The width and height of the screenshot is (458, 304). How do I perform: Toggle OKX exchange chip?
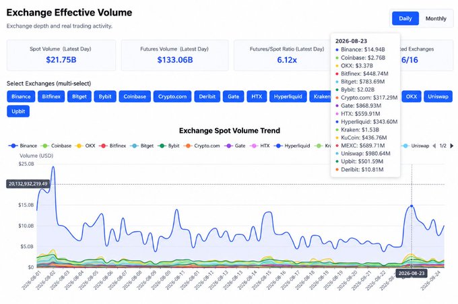(412, 96)
